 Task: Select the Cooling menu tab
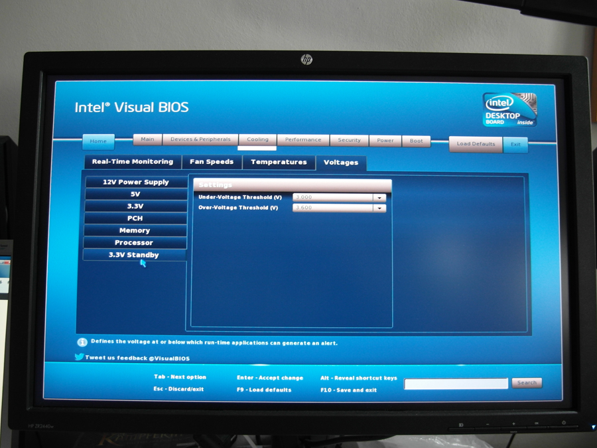(x=257, y=140)
